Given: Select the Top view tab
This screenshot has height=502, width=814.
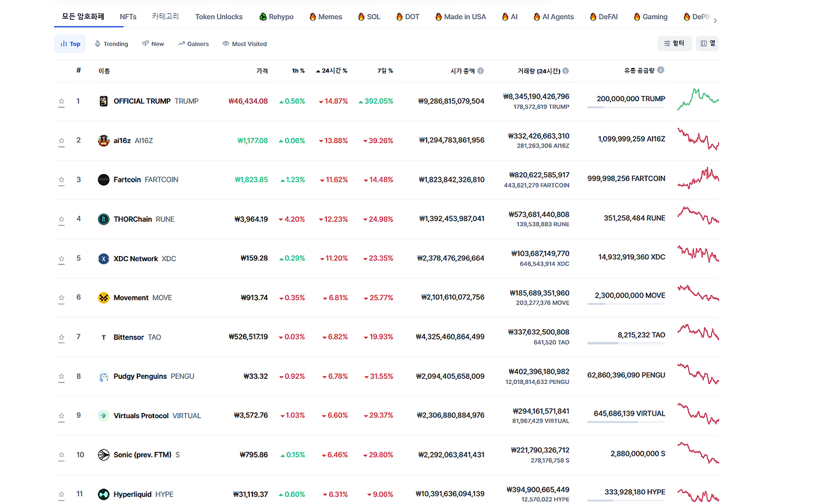Looking at the screenshot, I should [x=70, y=44].
